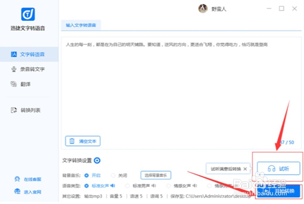The height and width of the screenshot is (204, 304).
Task: Close the application window
Action: point(295,8)
